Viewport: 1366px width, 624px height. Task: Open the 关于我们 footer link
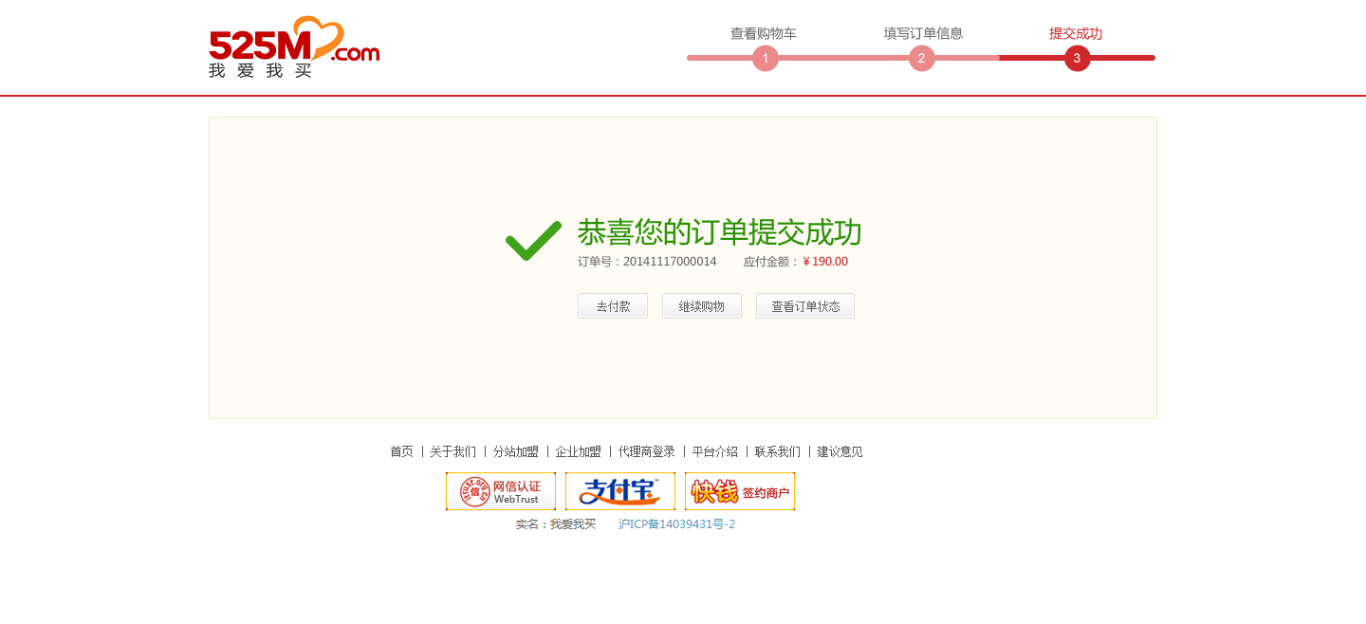453,451
